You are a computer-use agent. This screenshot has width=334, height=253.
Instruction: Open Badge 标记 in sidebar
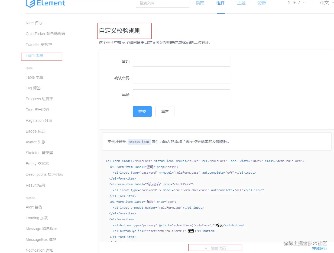(x=35, y=131)
